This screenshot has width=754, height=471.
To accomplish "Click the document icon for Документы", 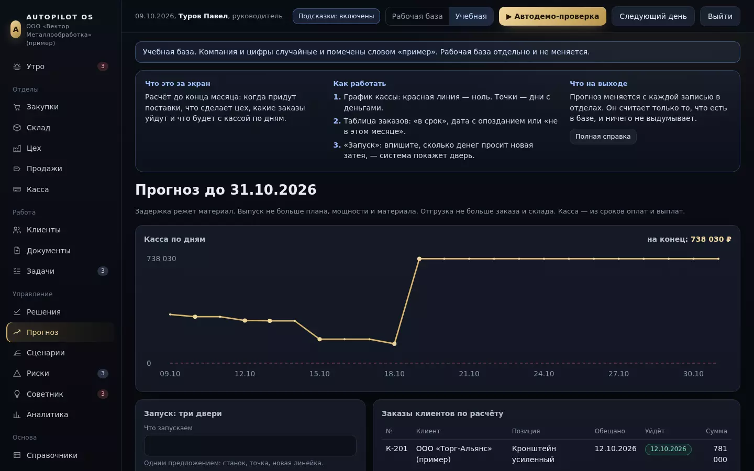I will (x=17, y=251).
